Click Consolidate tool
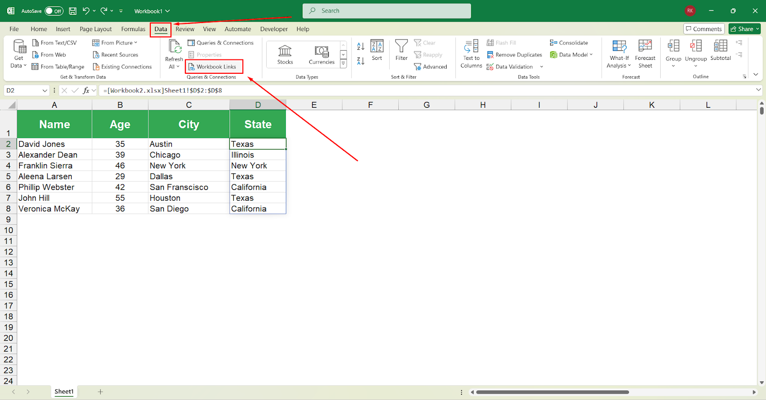The image size is (766, 400). click(569, 43)
